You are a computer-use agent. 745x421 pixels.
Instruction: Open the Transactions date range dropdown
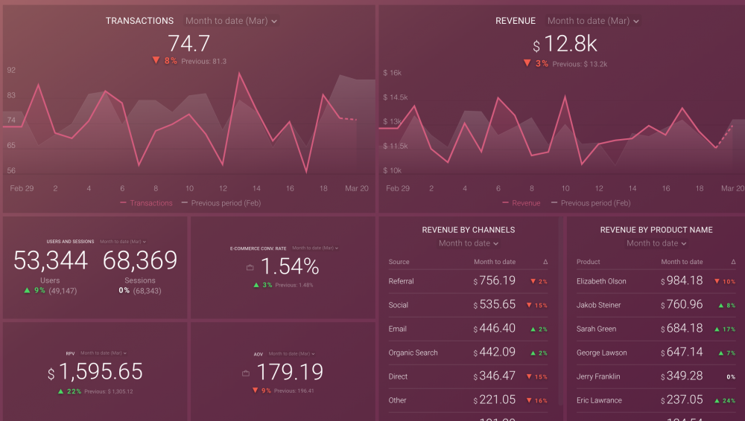231,22
